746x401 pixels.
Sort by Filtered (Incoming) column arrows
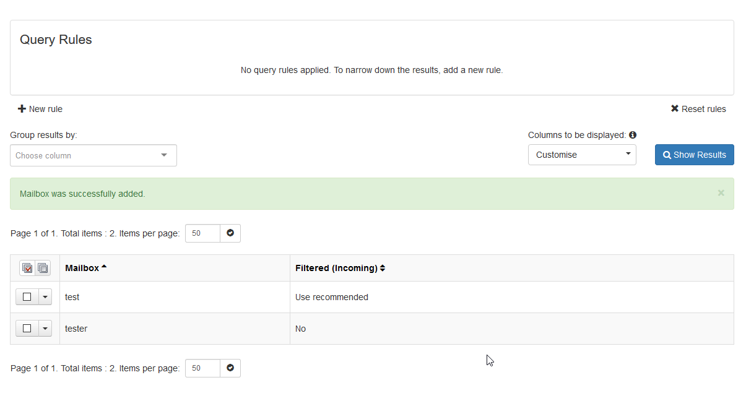tap(383, 268)
